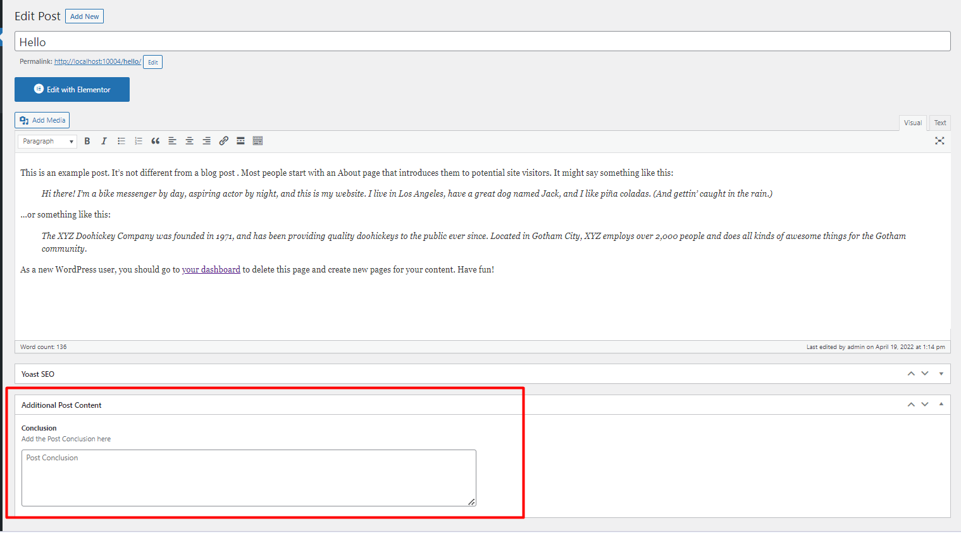This screenshot has height=533, width=961.
Task: Open the Paragraph format dropdown
Action: pyautogui.click(x=46, y=140)
